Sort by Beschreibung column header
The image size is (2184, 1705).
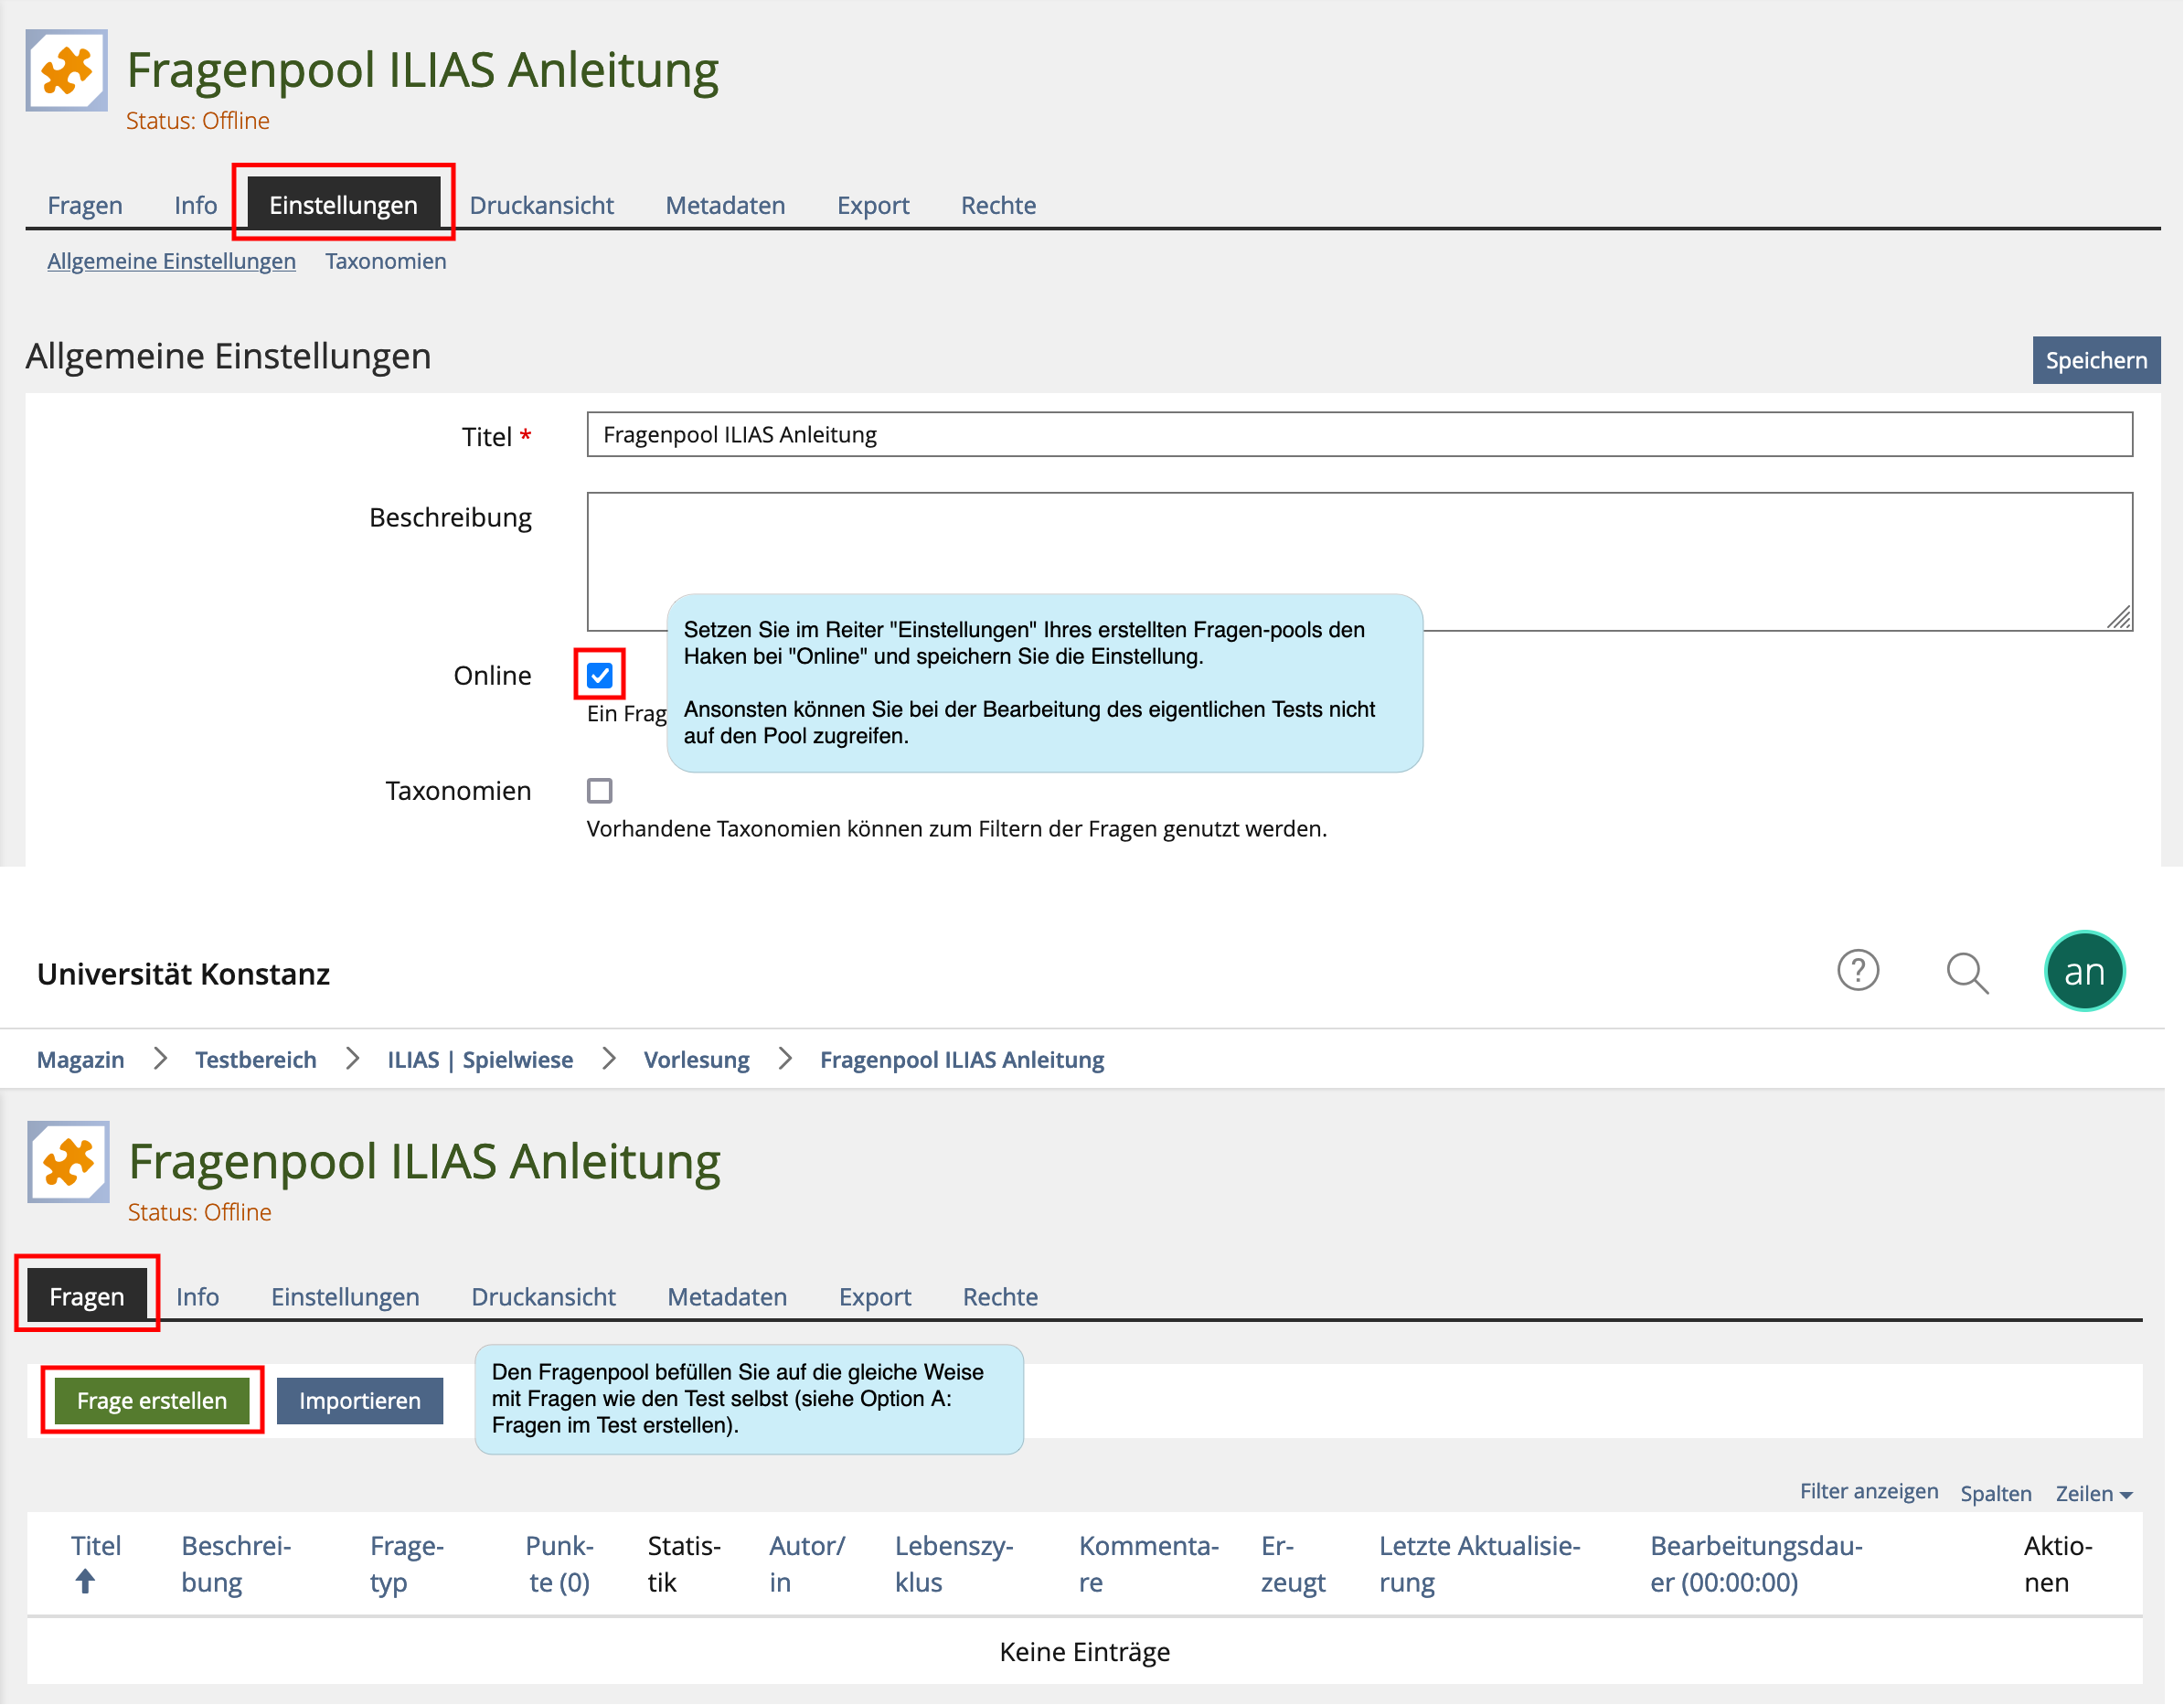[x=236, y=1565]
